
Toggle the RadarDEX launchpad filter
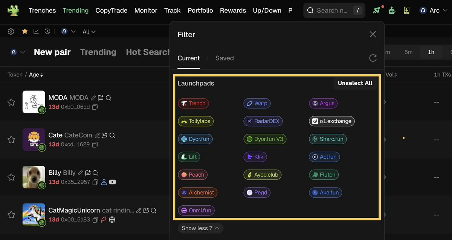point(263,121)
